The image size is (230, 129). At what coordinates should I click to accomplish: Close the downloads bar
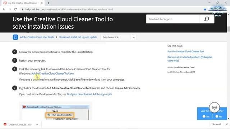(x=227, y=124)
